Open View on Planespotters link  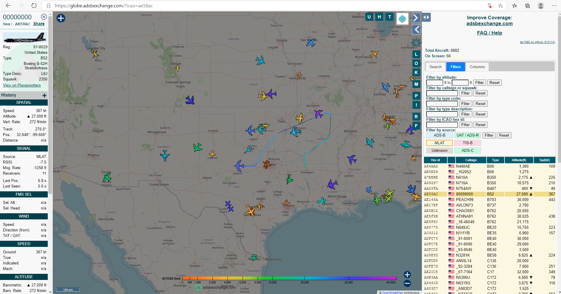coord(22,85)
